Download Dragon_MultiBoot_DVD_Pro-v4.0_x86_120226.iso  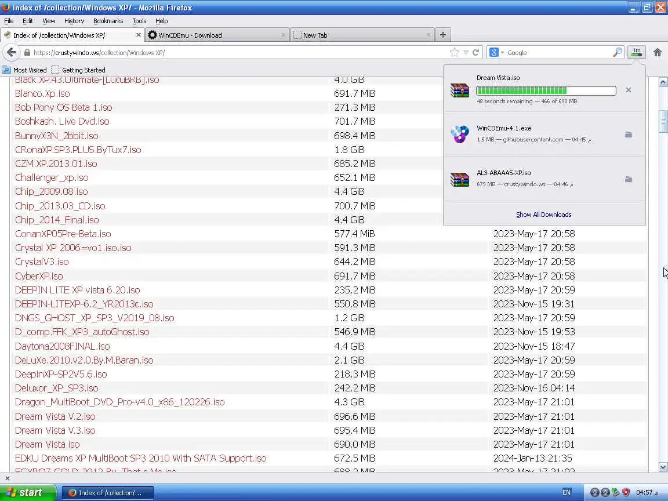tap(119, 402)
